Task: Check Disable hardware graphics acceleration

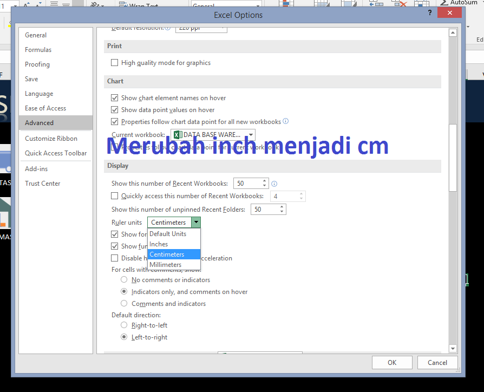Action: [115, 258]
